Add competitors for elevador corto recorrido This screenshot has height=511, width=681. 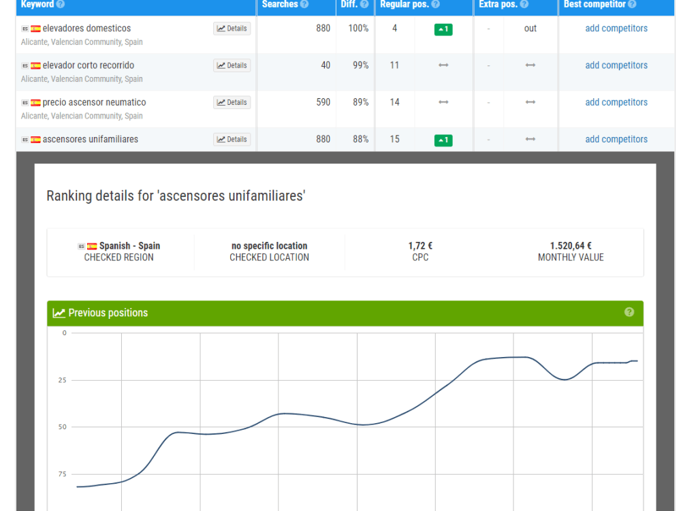click(616, 65)
